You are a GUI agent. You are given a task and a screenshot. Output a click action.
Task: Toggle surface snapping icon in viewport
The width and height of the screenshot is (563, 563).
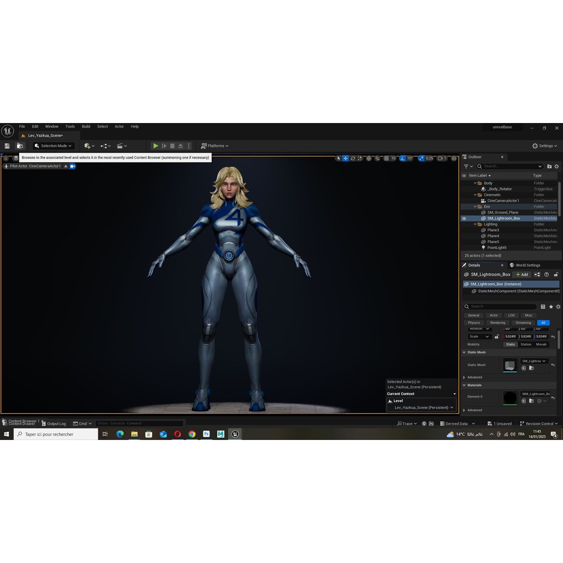click(x=377, y=158)
